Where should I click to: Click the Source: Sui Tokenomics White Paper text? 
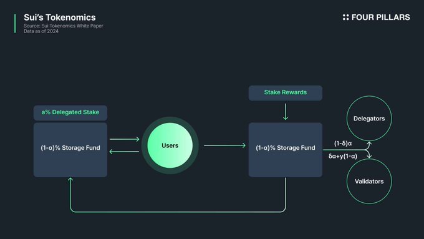(x=63, y=26)
